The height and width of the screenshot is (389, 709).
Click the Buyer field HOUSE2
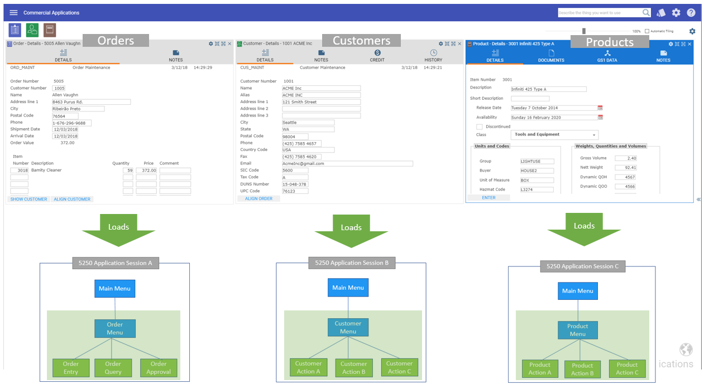pyautogui.click(x=537, y=171)
